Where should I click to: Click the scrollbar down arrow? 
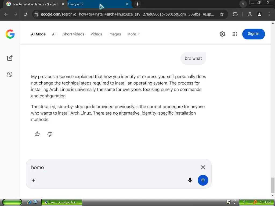click(x=273, y=195)
